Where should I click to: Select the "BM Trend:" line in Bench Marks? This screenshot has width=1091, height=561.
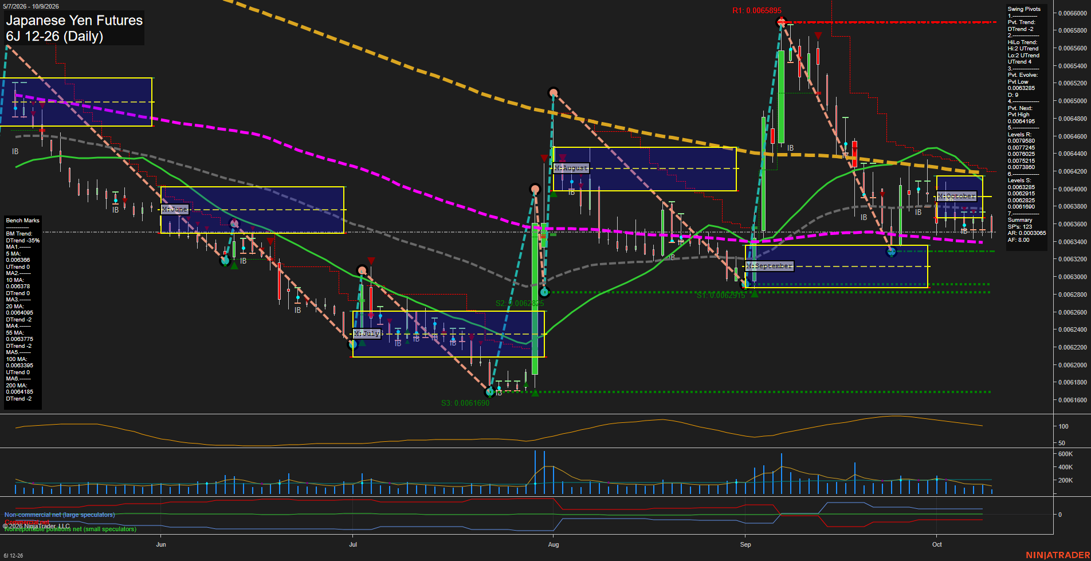click(x=19, y=234)
